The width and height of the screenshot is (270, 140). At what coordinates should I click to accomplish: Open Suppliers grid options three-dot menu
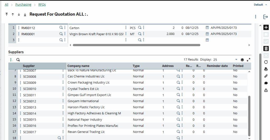11,60
